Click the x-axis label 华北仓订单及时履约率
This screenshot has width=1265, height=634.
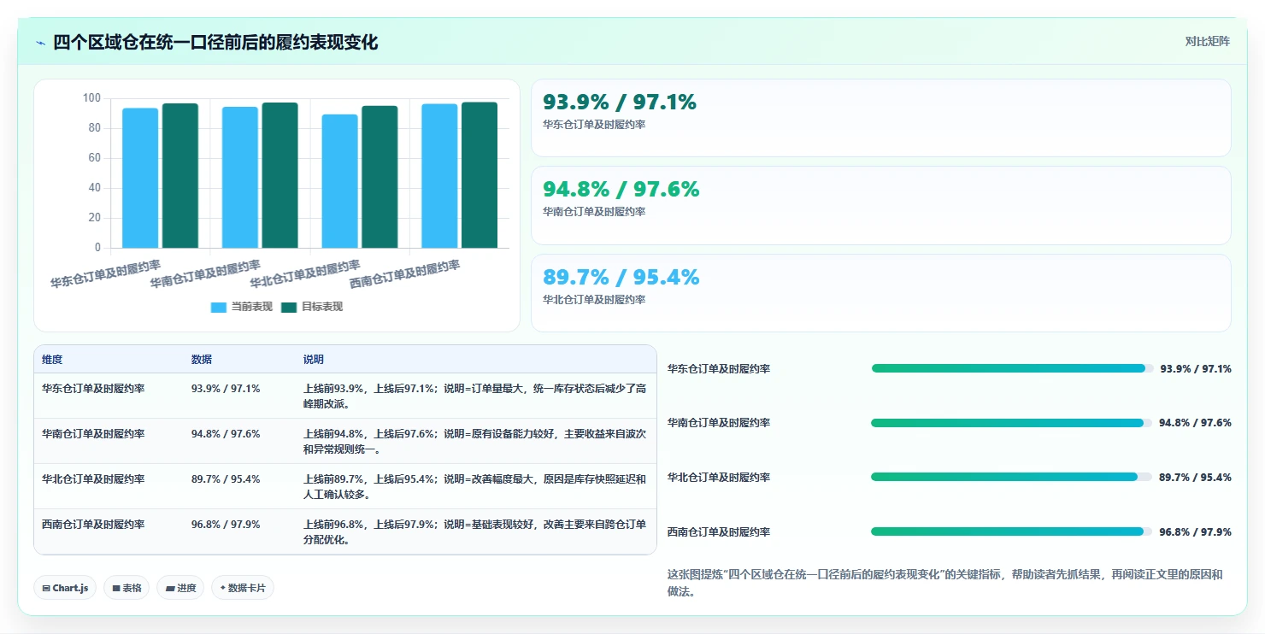pos(305,273)
